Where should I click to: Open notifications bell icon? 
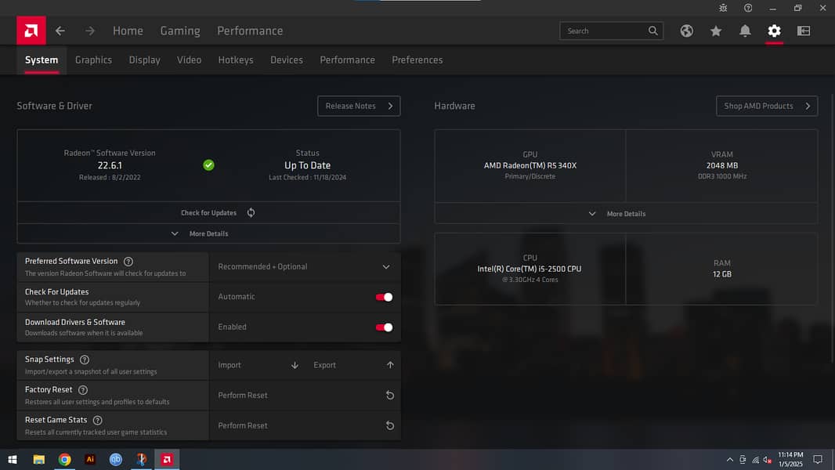click(745, 31)
